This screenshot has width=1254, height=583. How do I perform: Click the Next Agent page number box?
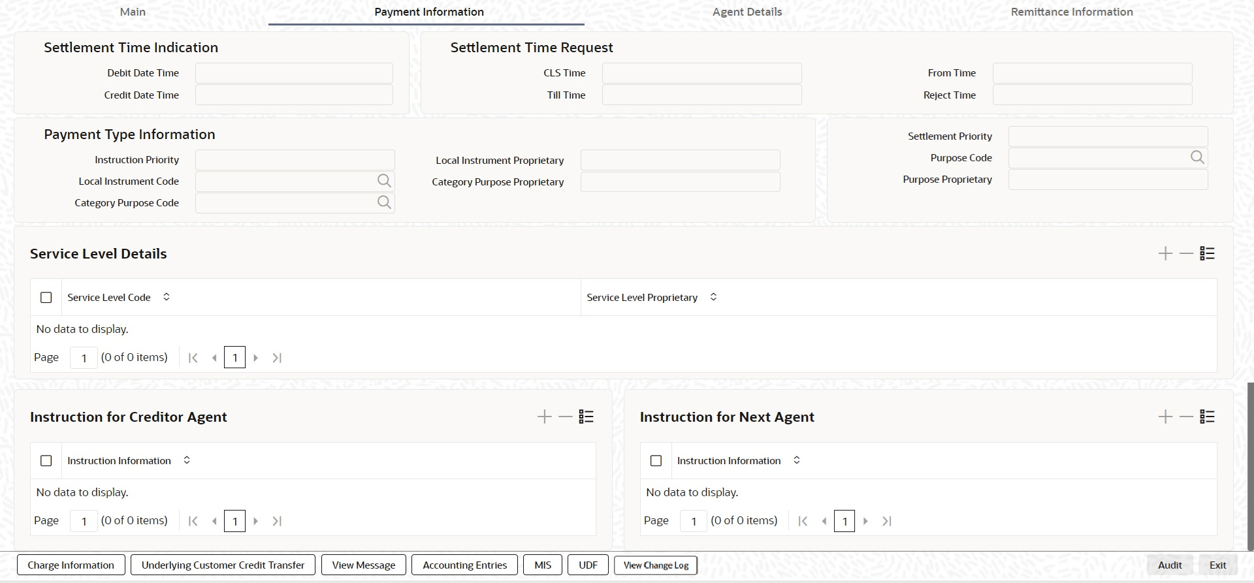coord(694,521)
